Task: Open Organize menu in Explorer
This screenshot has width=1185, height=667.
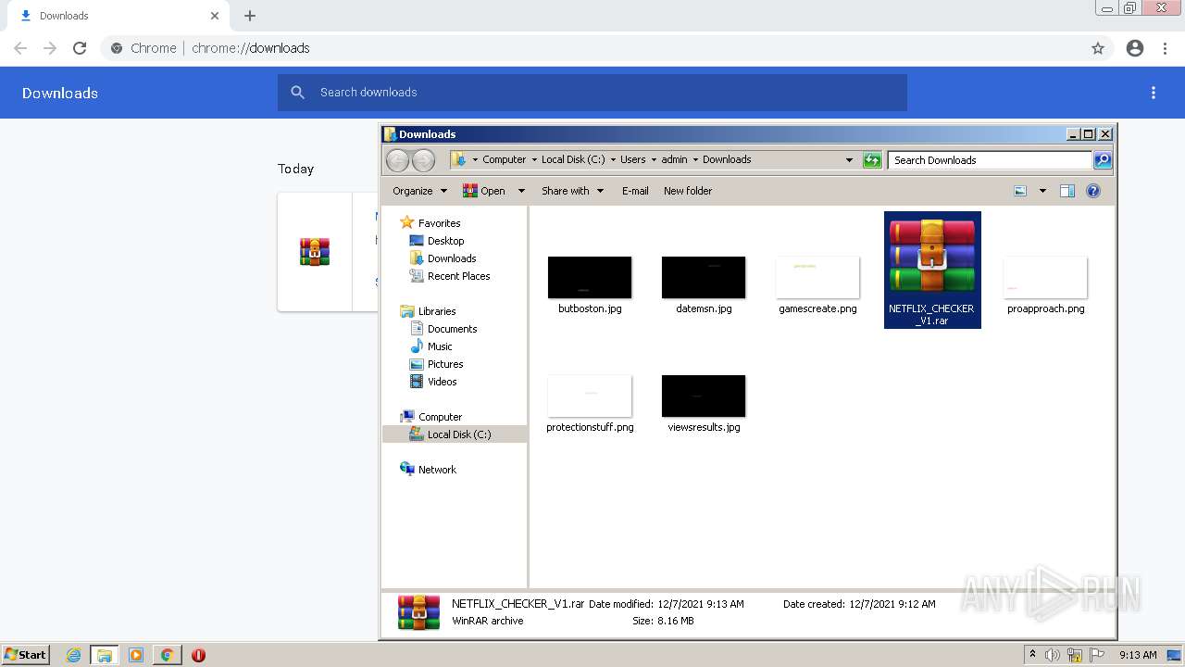Action: 419,191
